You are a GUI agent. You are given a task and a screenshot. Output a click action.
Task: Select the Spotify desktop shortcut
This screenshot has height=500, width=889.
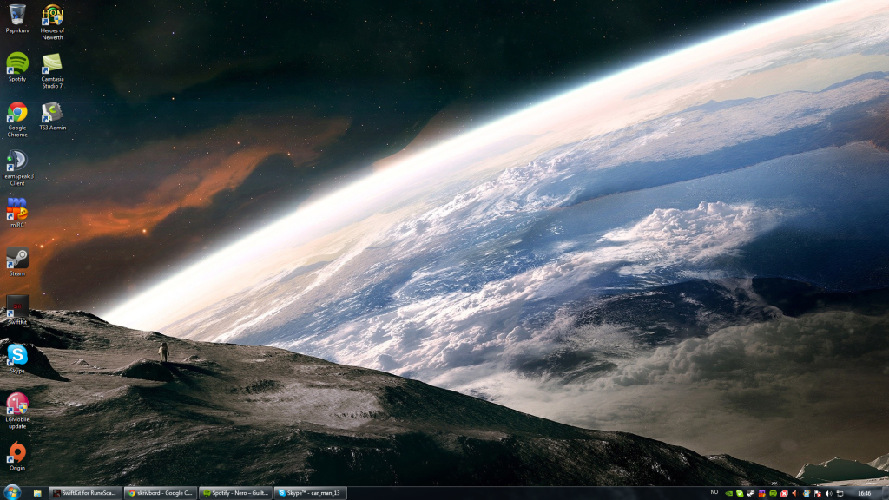[x=16, y=63]
